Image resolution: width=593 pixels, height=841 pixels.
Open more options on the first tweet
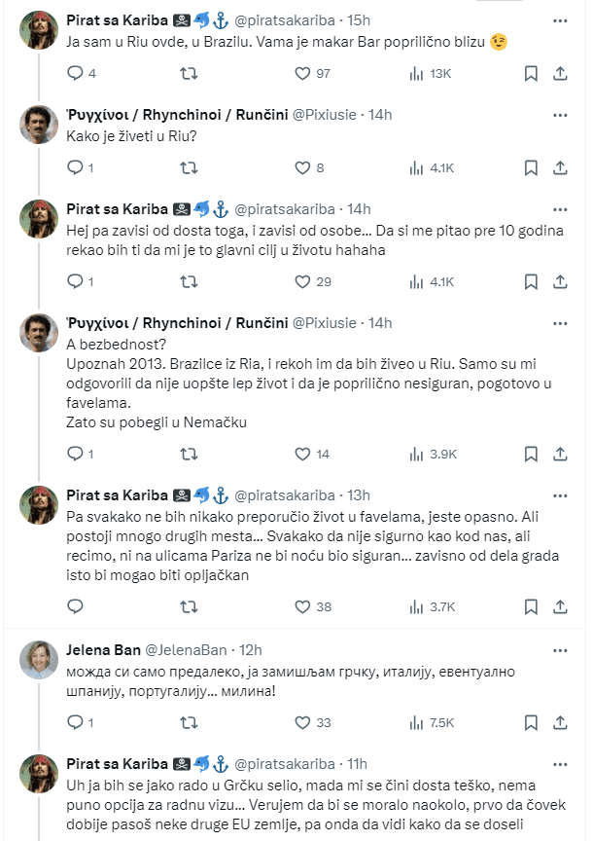(560, 20)
